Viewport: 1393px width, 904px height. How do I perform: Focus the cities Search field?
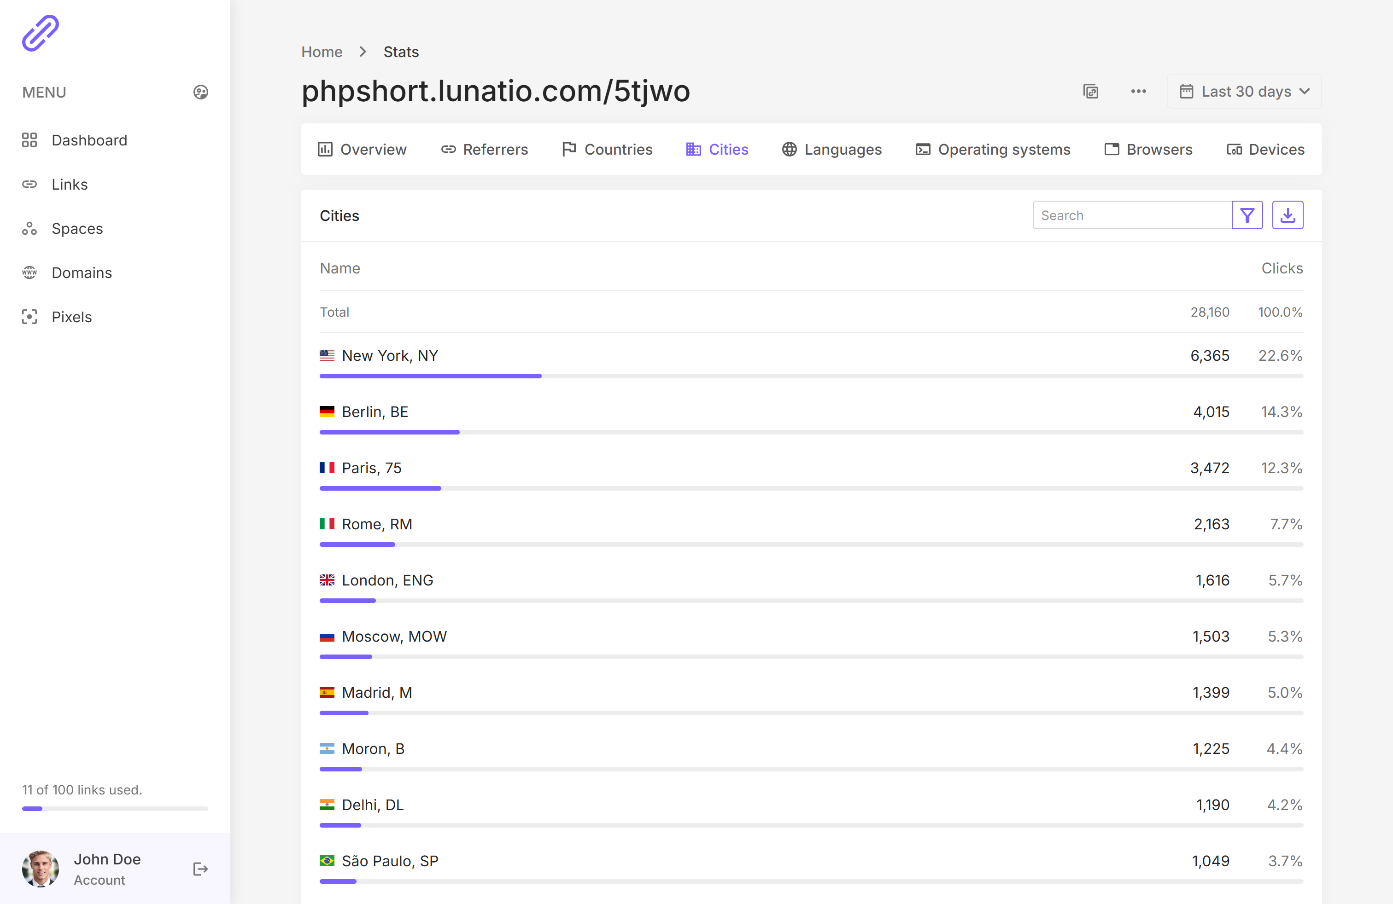1131,215
